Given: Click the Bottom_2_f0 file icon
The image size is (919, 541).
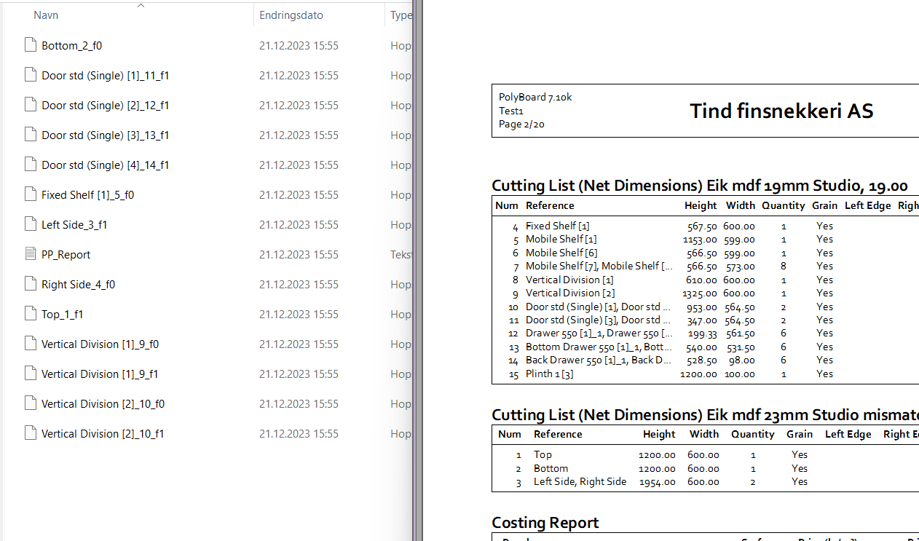Looking at the screenshot, I should [30, 45].
